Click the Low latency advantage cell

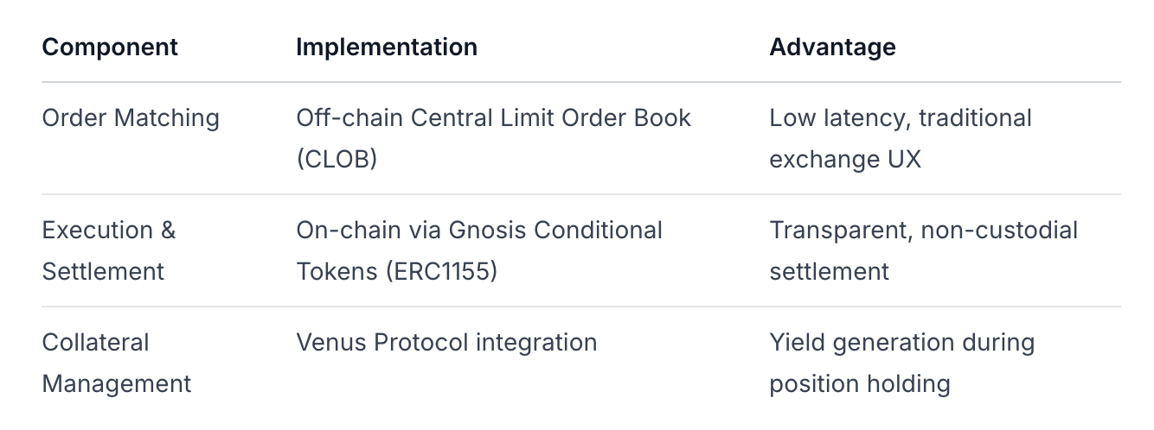[x=901, y=117]
